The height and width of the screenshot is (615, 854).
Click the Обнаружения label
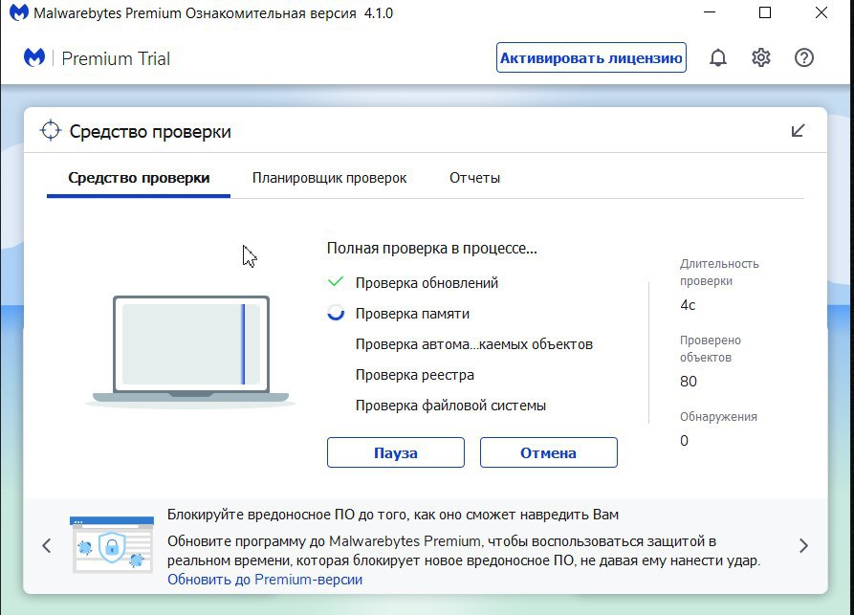tap(718, 417)
